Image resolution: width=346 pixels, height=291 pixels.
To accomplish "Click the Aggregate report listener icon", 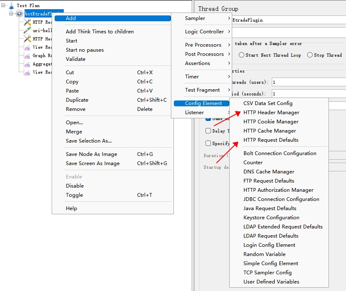I will (x=28, y=64).
